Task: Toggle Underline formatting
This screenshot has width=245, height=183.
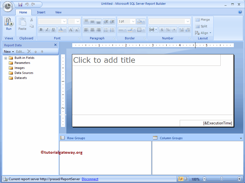Action: tap(53, 30)
